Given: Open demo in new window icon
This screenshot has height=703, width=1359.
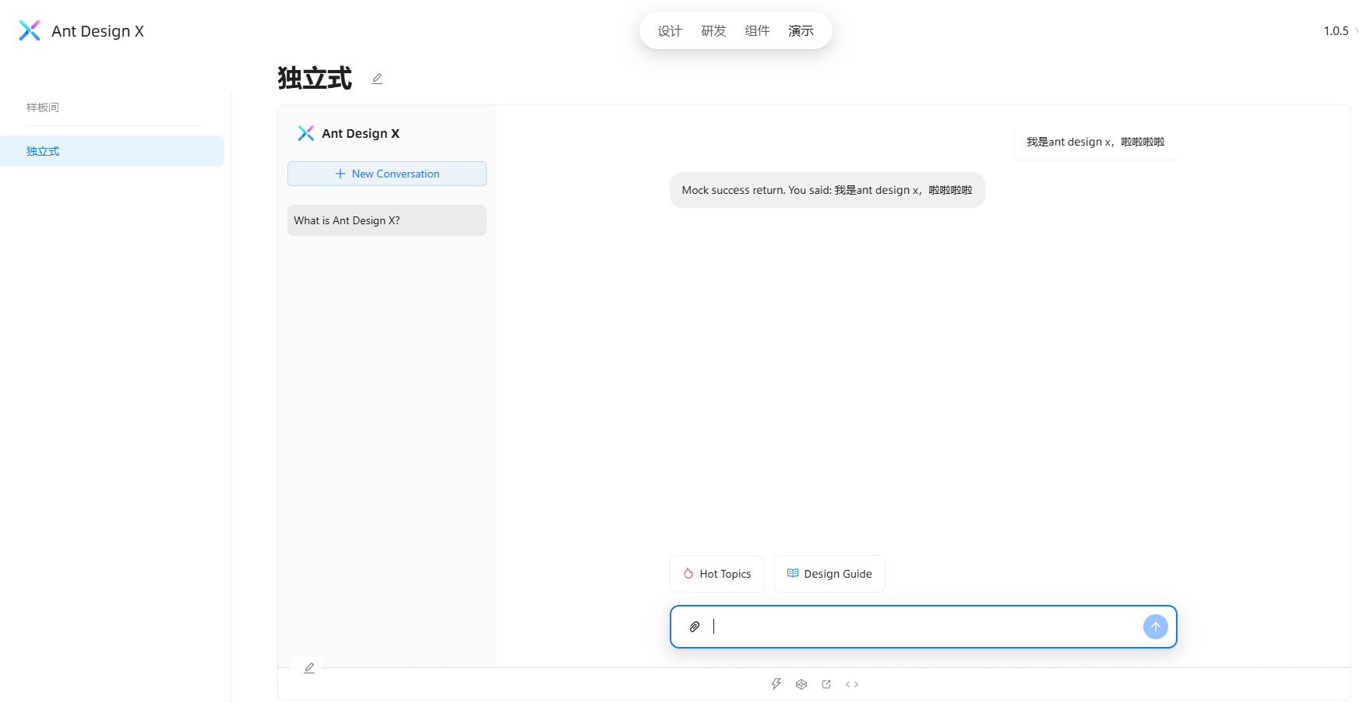Looking at the screenshot, I should click(826, 684).
